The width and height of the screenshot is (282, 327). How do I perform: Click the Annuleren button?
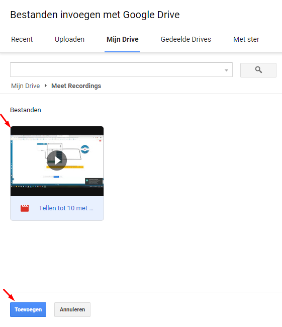pos(72,309)
